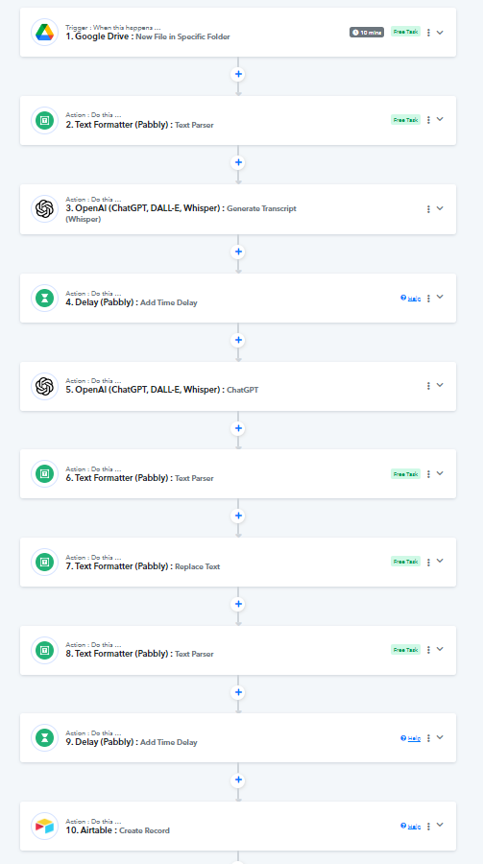This screenshot has height=864, width=483.
Task: Expand step 6 Text Parser chevron
Action: [440, 472]
